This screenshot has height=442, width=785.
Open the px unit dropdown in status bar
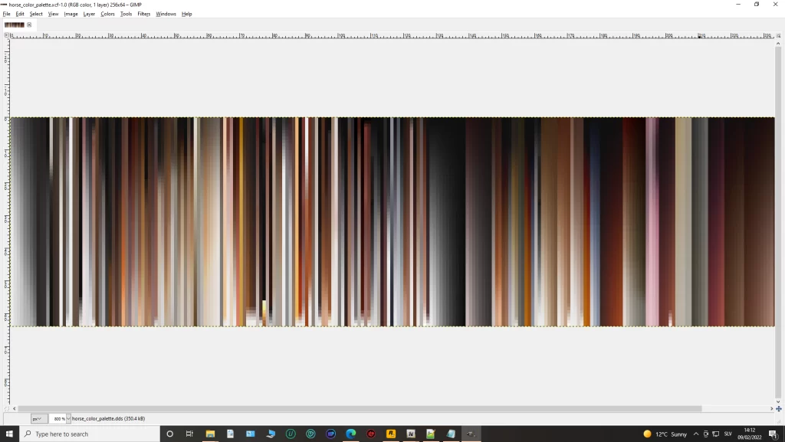tap(39, 418)
